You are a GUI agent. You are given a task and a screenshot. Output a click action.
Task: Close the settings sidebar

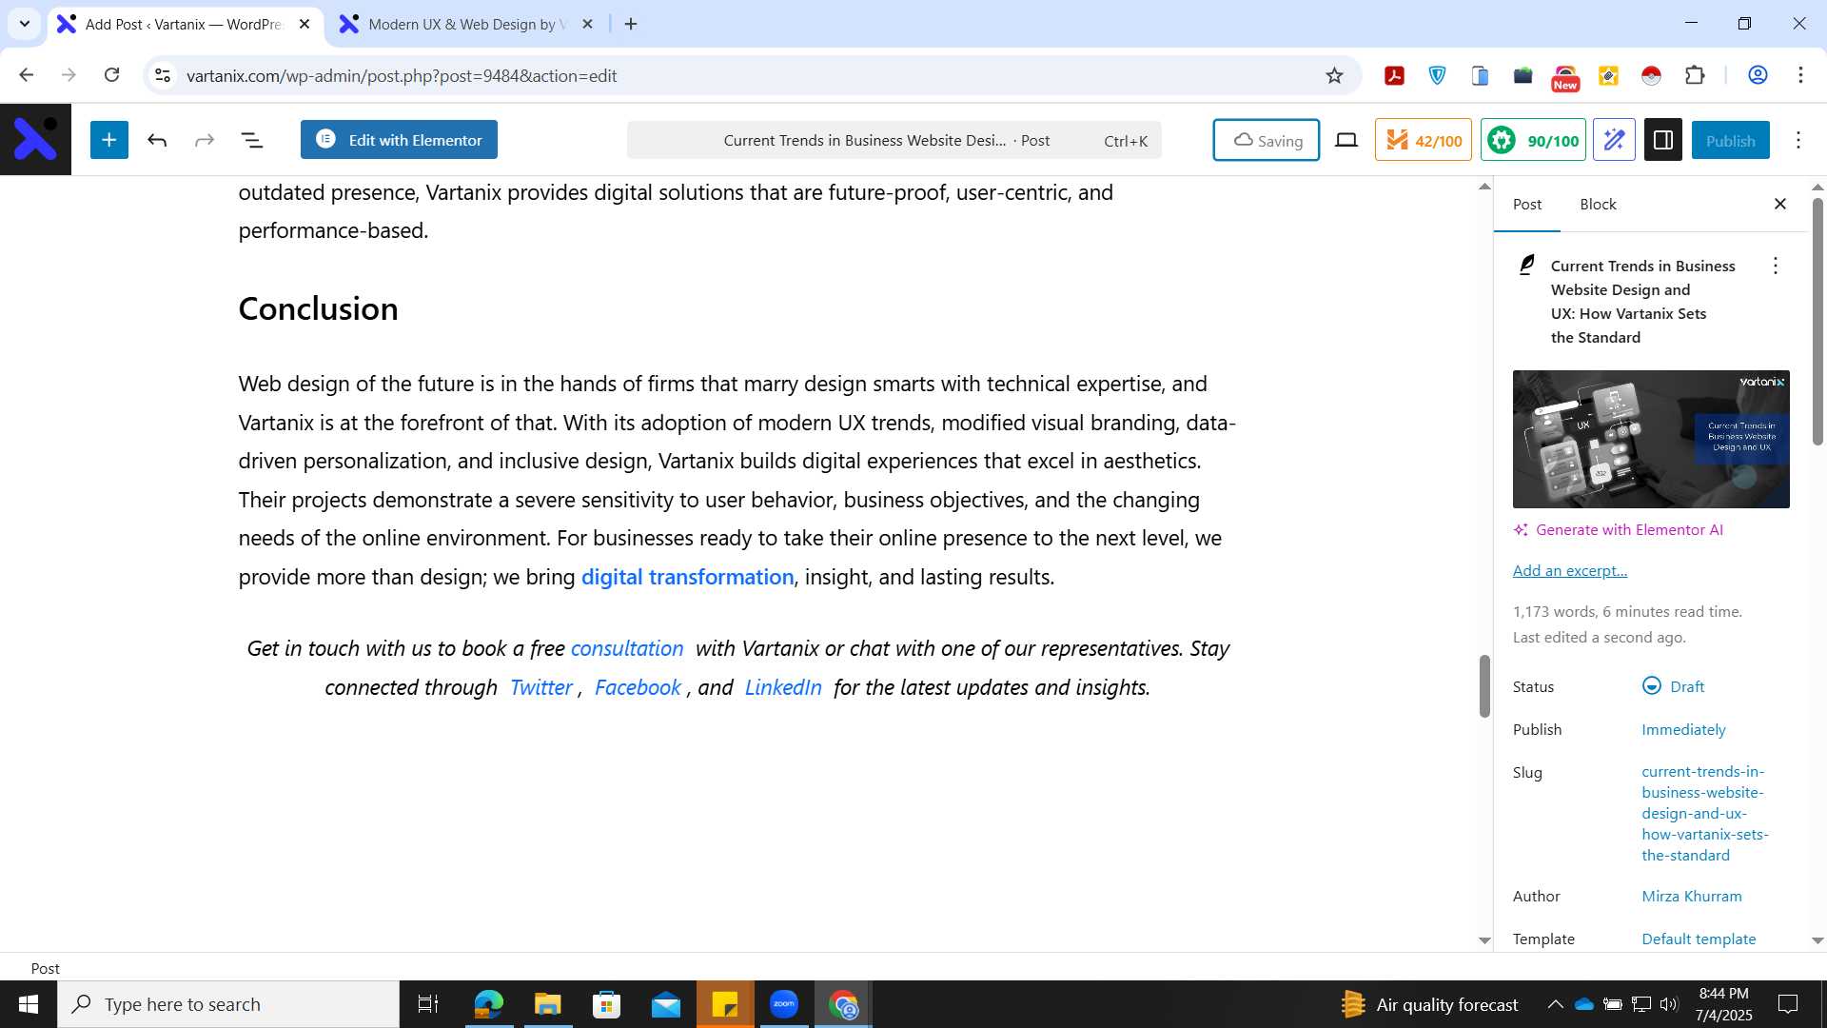point(1780,204)
